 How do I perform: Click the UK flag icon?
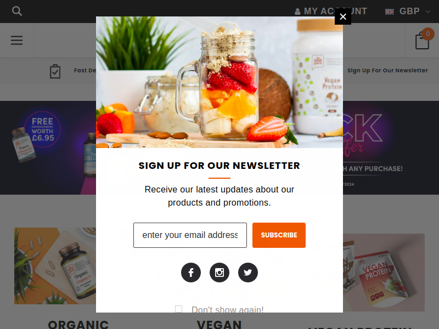[x=390, y=12]
